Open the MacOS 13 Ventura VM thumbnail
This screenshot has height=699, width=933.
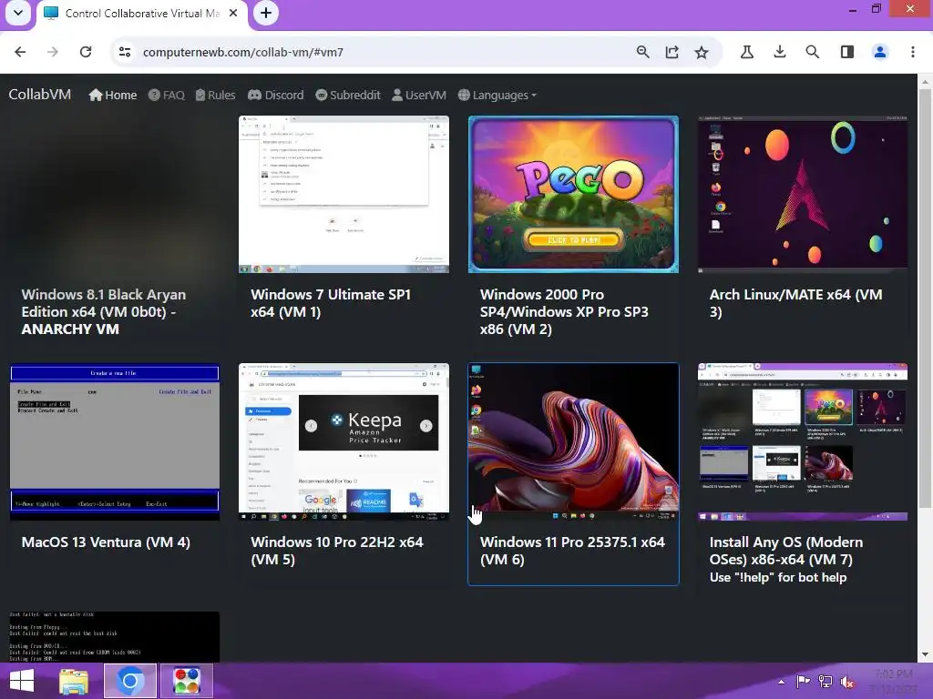115,442
